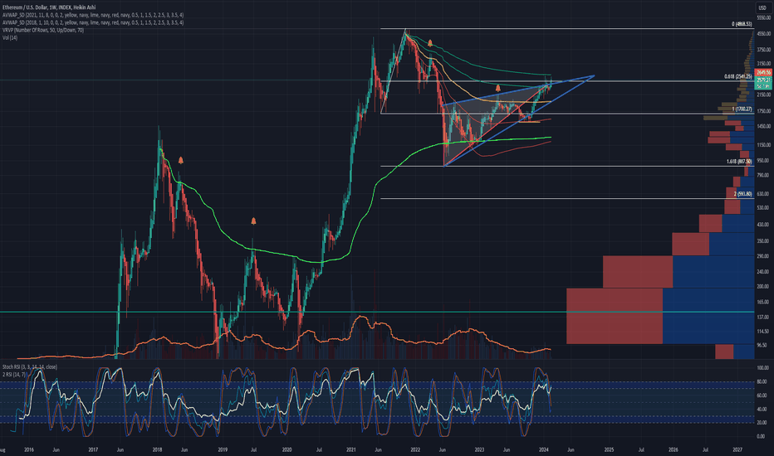Viewport: 774px width, 456px height.
Task: Click the Fibonacci 0 (4868.53) level label
Action: tap(742, 24)
